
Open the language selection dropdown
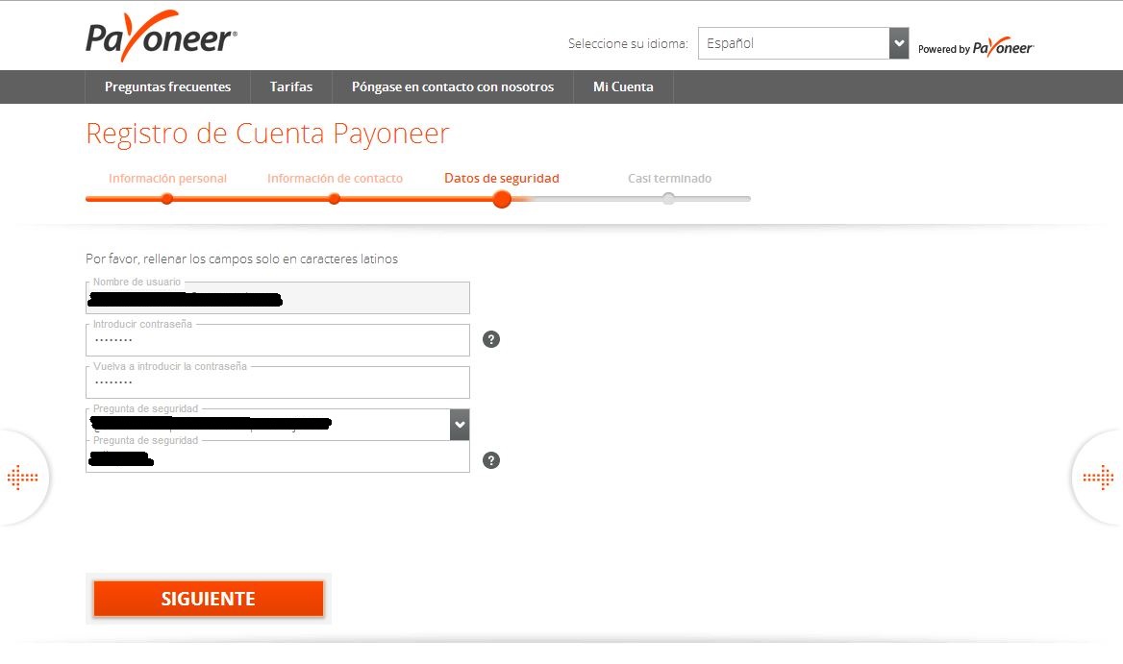pos(793,43)
